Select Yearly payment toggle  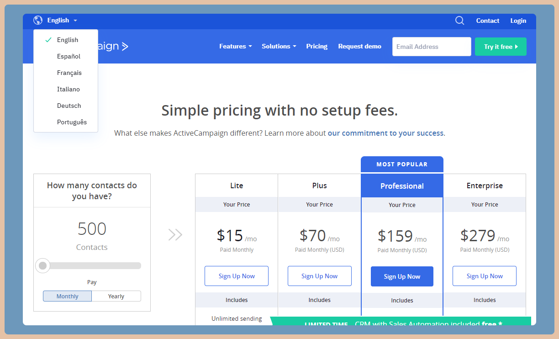pos(116,296)
